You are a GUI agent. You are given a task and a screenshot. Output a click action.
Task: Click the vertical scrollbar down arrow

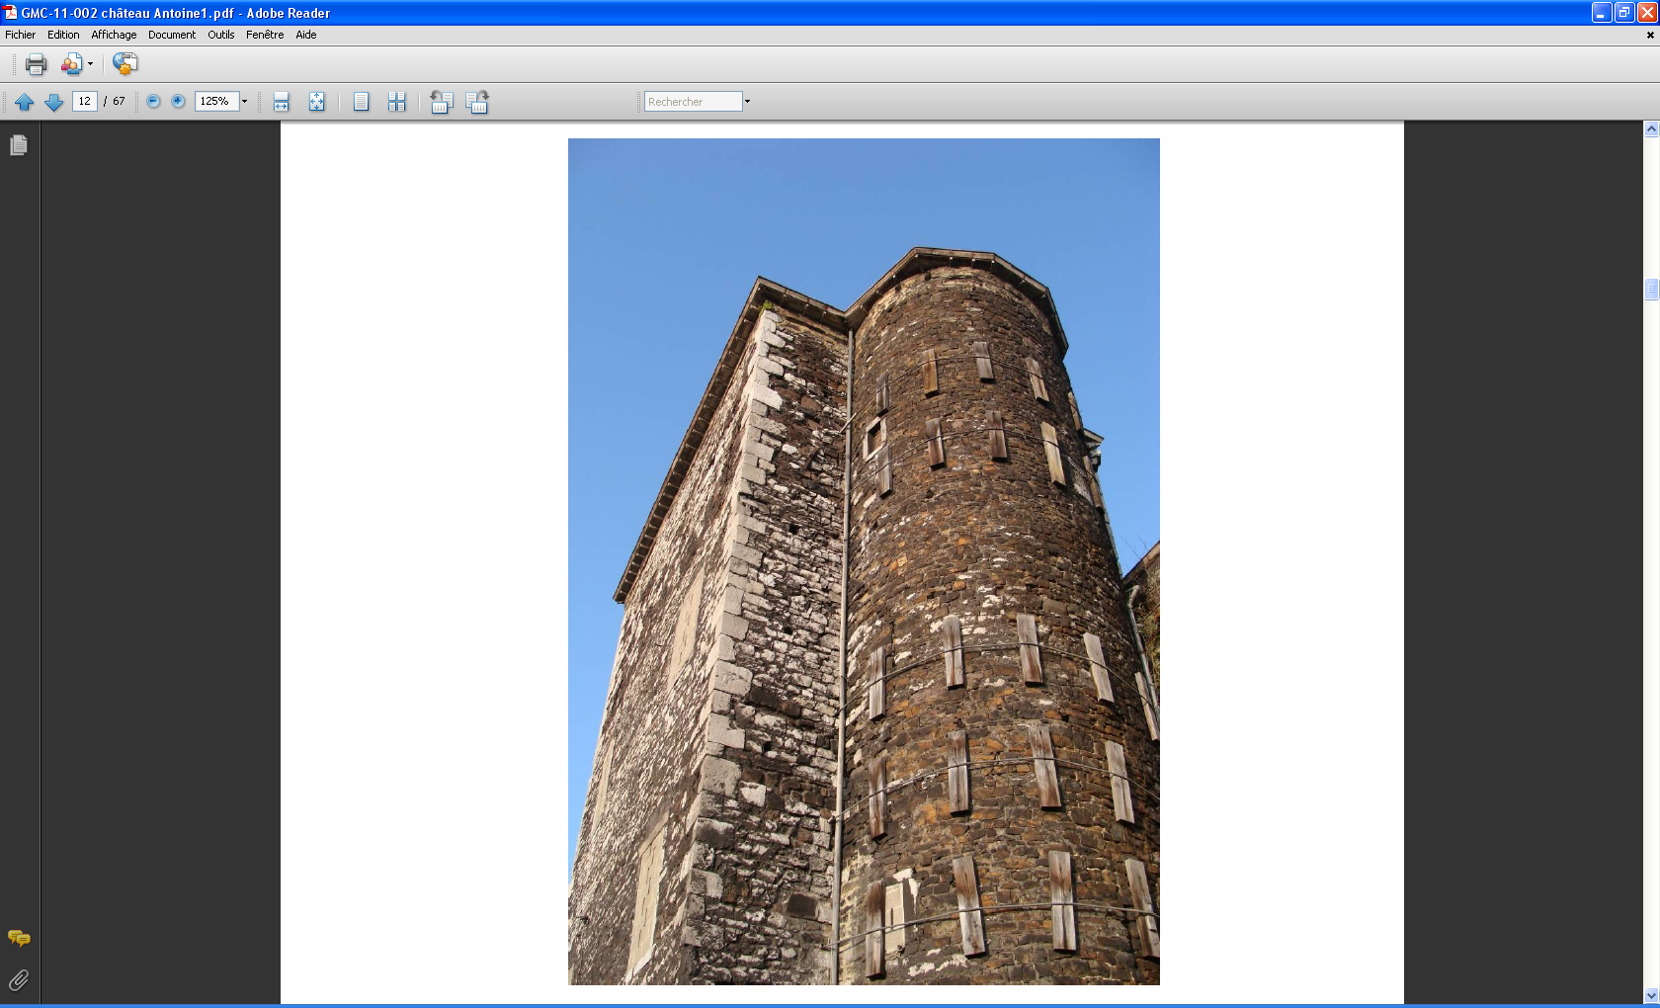[x=1651, y=996]
